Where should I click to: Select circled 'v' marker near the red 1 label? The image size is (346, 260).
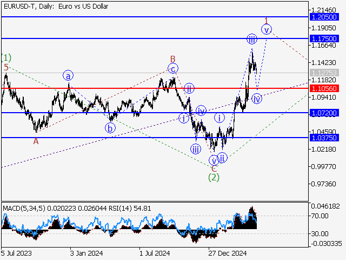tap(267, 29)
